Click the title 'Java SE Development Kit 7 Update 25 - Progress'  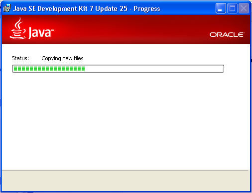coord(87,8)
